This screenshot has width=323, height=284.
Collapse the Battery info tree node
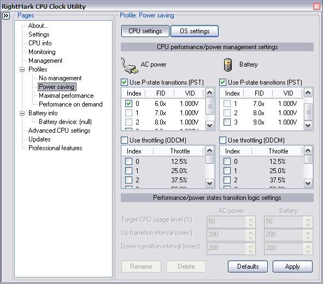pos(22,113)
